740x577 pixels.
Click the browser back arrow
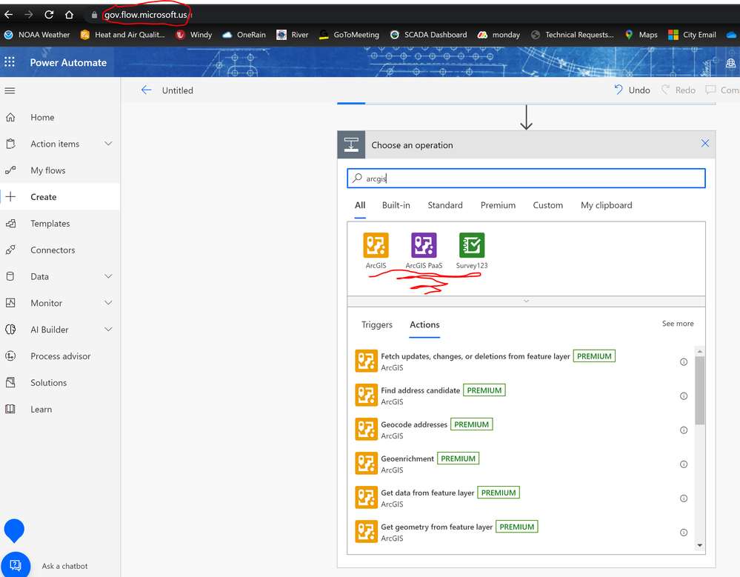[x=8, y=15]
